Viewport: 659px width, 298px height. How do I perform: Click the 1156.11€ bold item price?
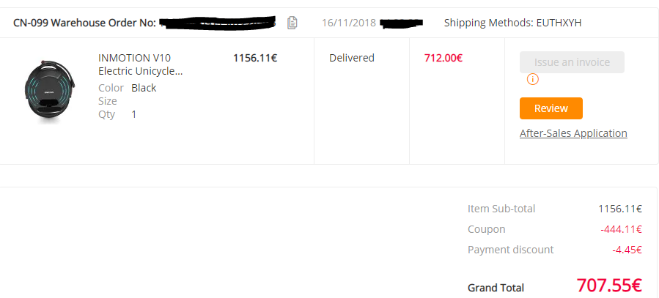click(255, 58)
